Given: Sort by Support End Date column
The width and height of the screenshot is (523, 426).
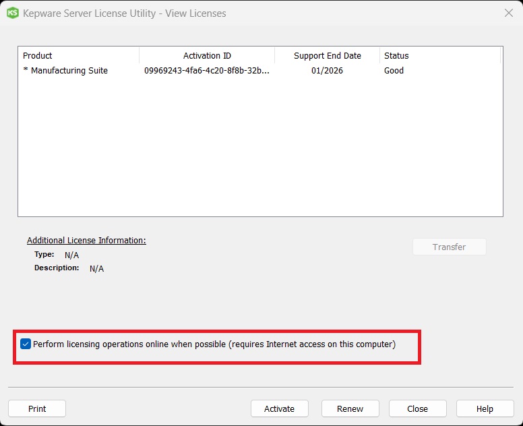Looking at the screenshot, I should 327,55.
